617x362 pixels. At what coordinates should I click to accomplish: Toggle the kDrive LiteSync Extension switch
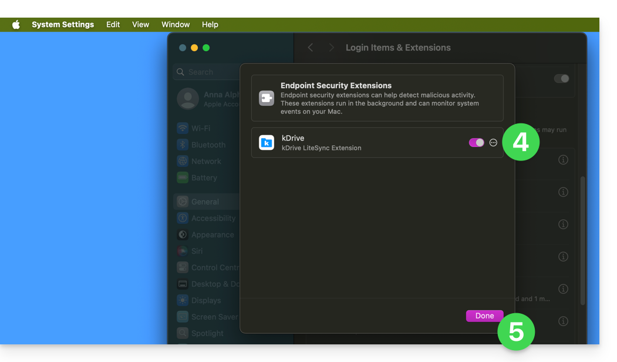click(x=476, y=143)
